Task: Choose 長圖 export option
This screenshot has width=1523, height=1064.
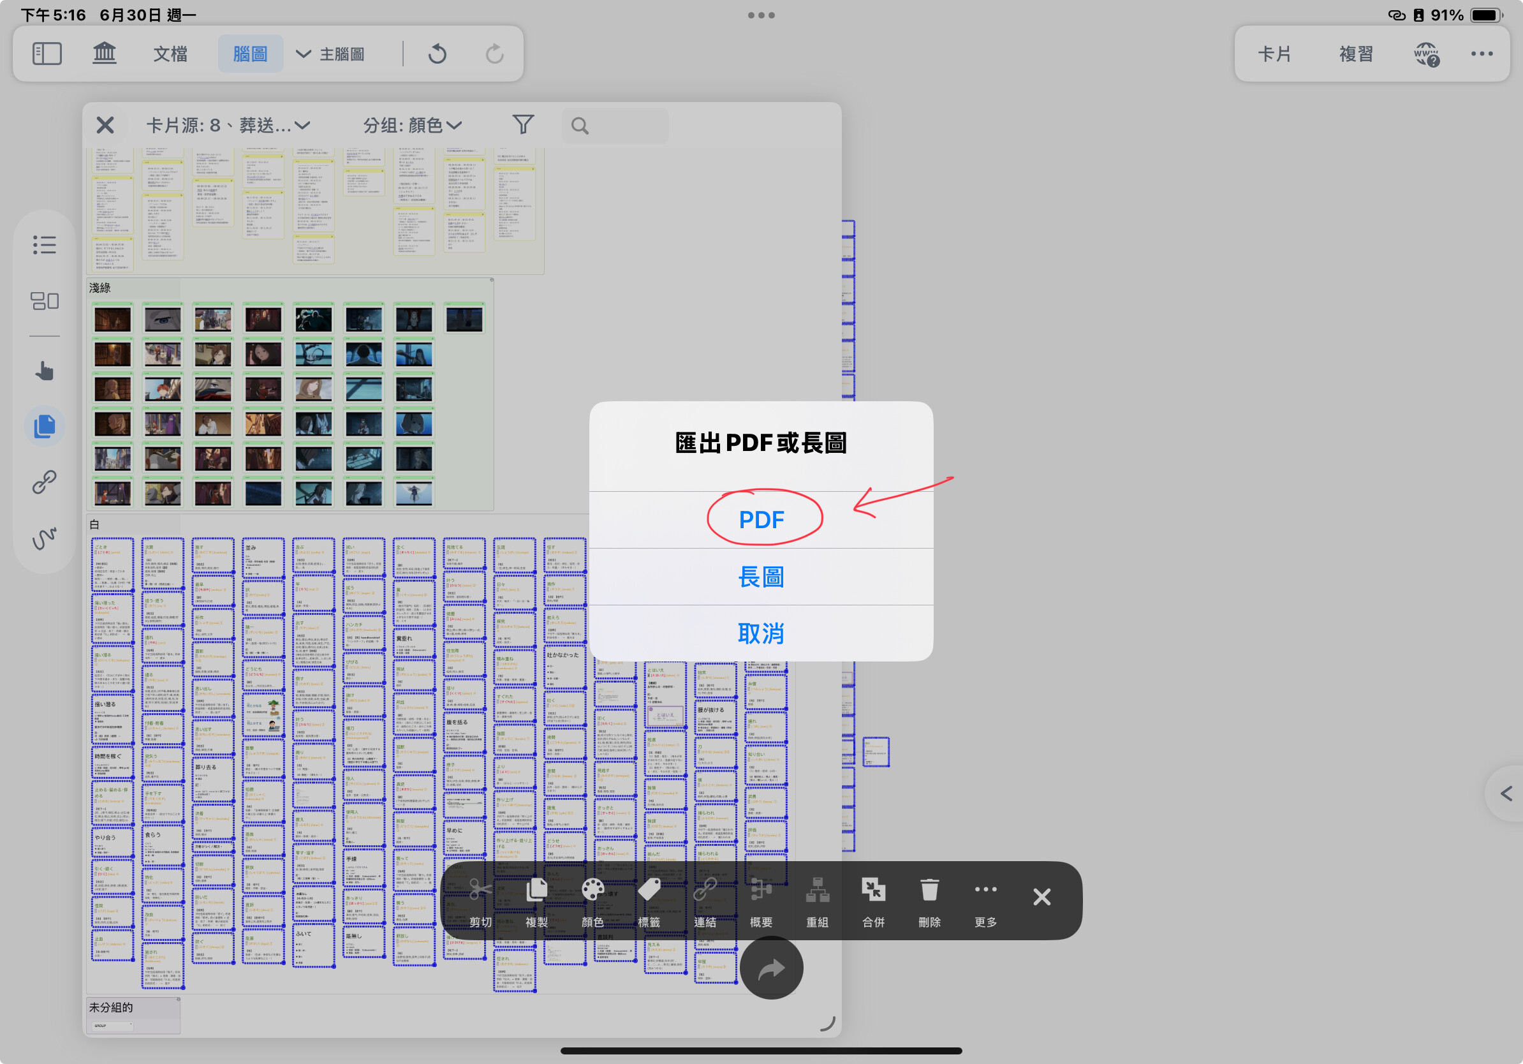Action: coord(761,577)
